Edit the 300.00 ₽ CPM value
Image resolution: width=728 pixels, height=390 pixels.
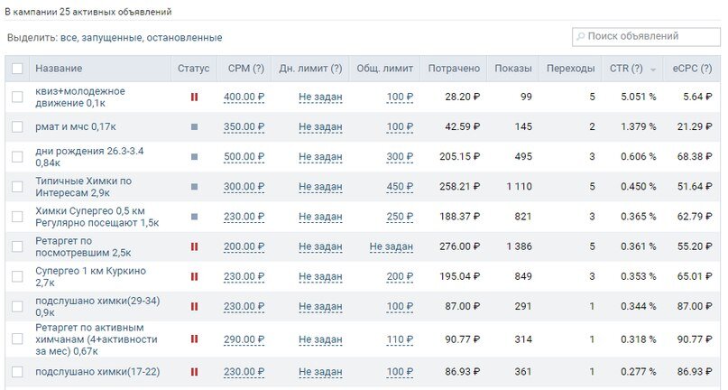244,187
